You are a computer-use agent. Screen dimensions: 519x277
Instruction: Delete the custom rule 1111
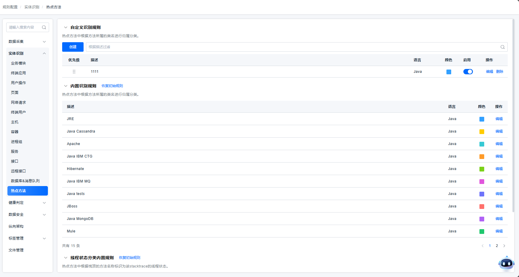(499, 72)
